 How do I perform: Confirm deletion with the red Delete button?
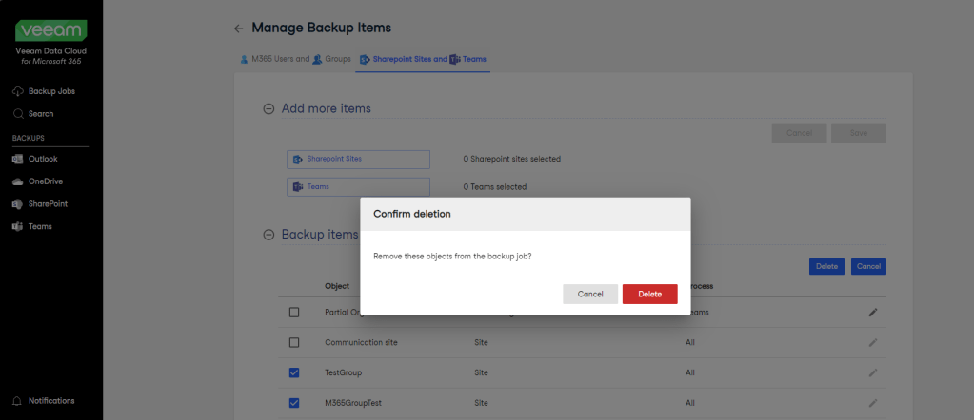click(649, 295)
